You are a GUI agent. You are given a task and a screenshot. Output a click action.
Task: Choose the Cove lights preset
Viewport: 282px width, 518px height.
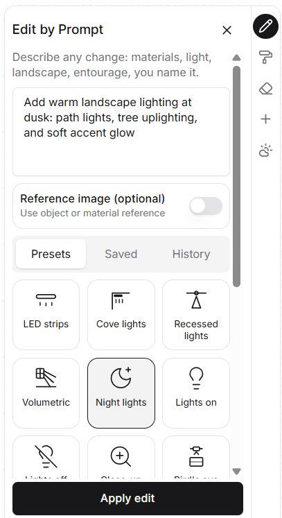point(121,315)
